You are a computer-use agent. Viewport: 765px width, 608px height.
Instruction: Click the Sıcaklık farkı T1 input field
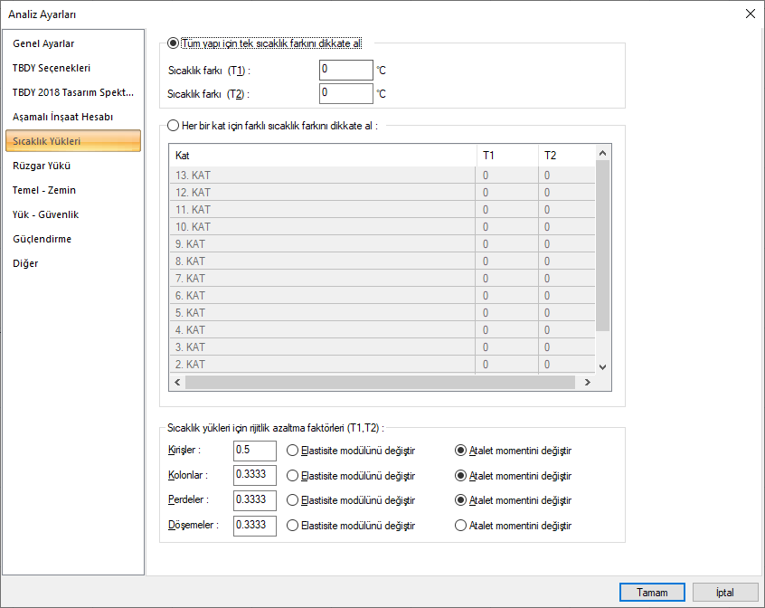coord(345,70)
